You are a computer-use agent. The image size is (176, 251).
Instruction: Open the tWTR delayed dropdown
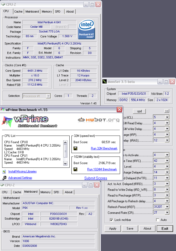167,178
